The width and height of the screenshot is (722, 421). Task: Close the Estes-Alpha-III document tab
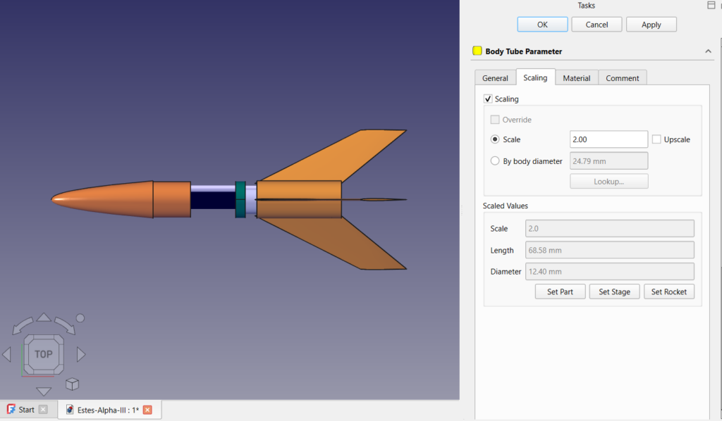coord(147,410)
